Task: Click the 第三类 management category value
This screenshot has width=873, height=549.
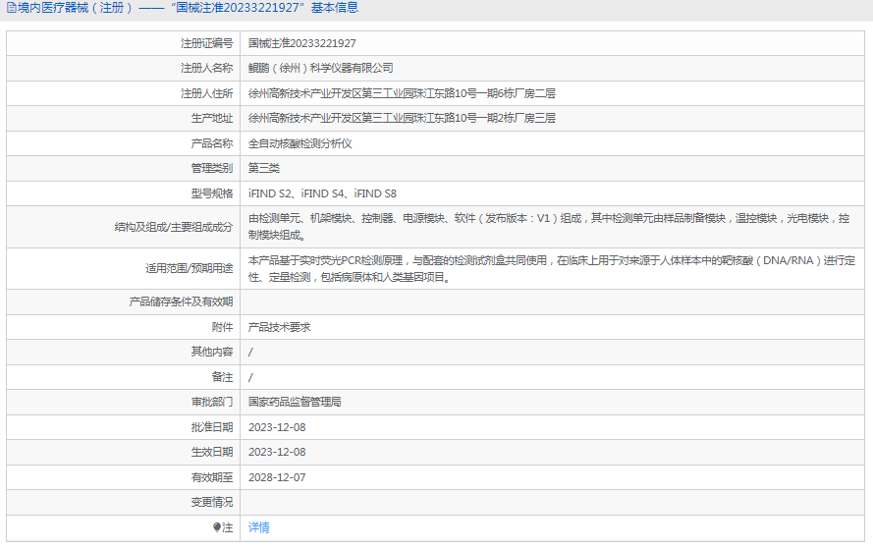Action: [264, 168]
